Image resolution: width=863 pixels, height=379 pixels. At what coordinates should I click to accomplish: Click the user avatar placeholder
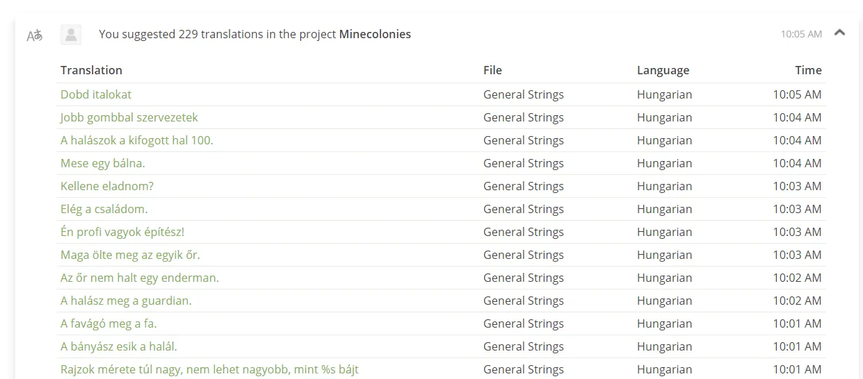pyautogui.click(x=71, y=35)
